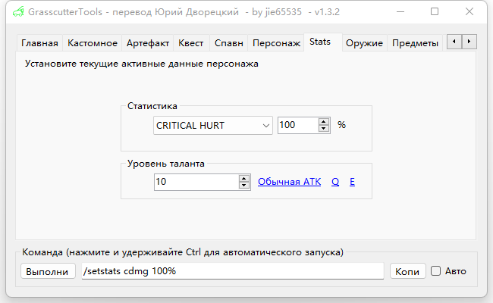Screen dimensions: 493x303
Task: Enable the Авто checkbox
Action: 435,271
